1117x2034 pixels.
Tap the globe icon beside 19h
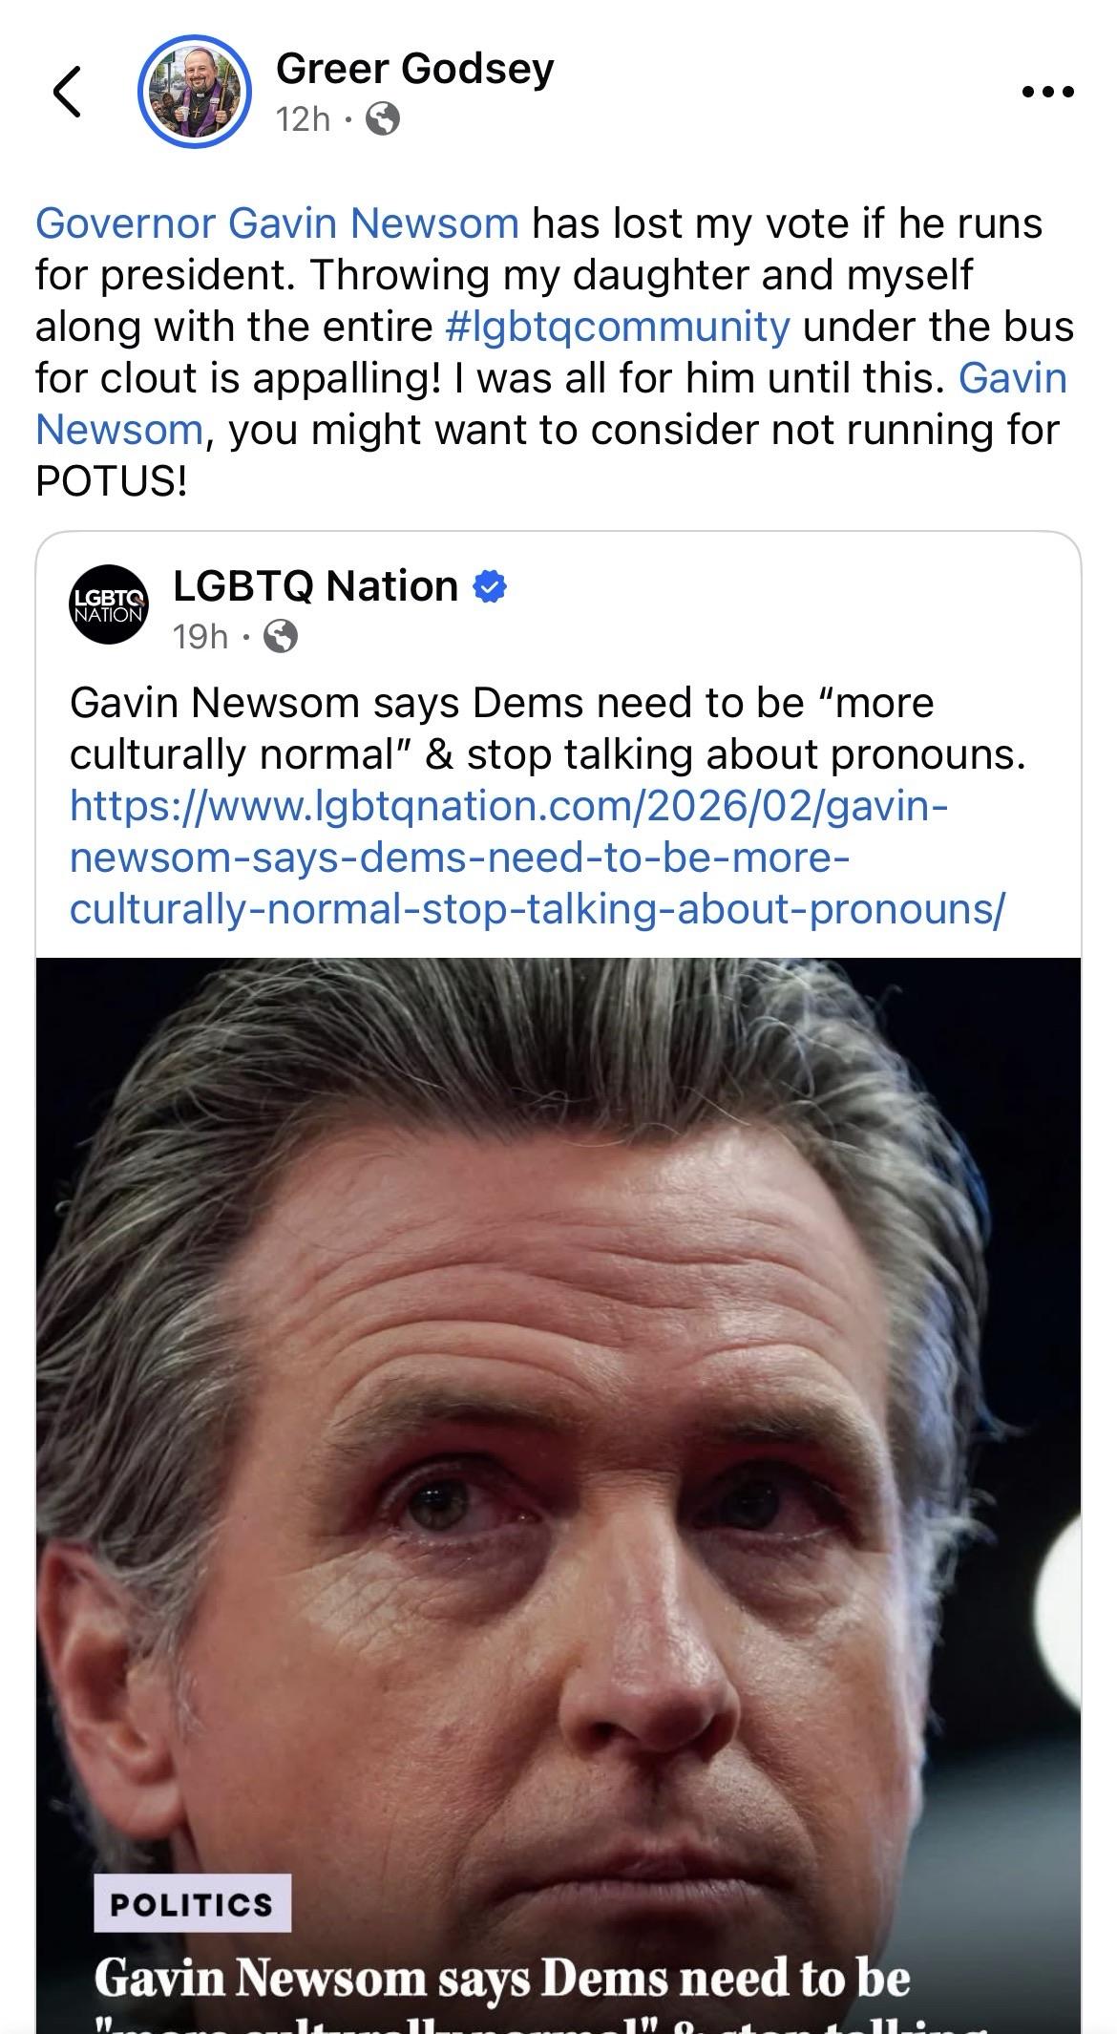(280, 636)
